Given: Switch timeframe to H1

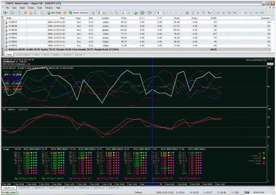Looking at the screenshot, I should coord(240,13).
